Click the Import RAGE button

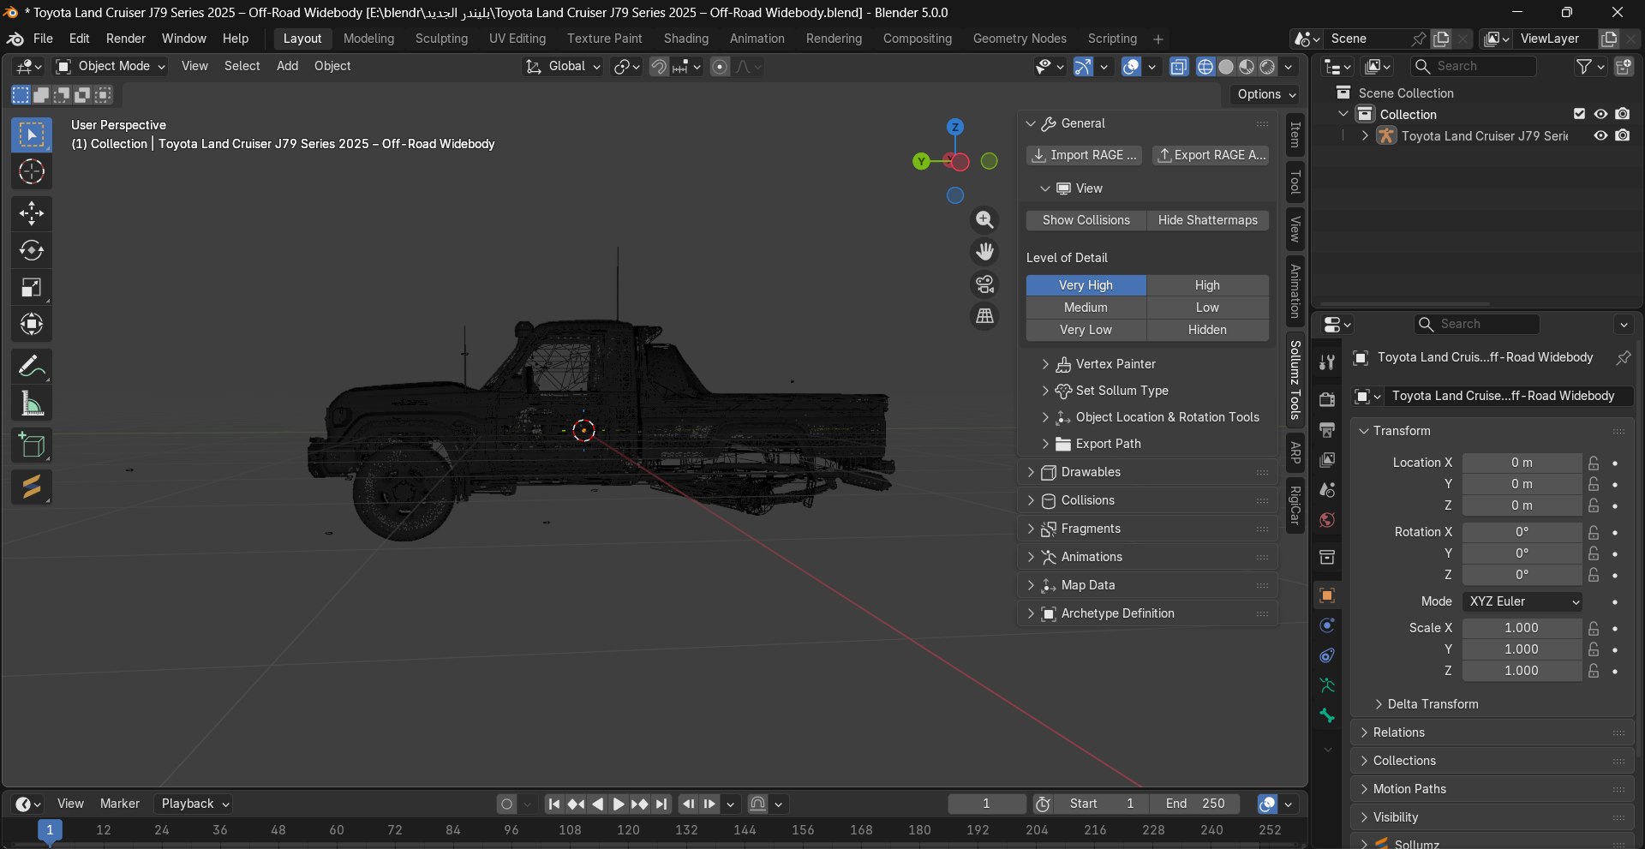click(1085, 155)
